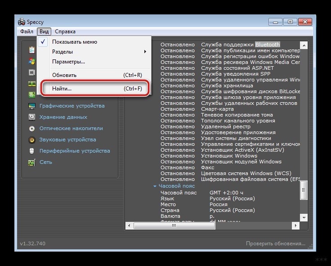
Task: Click the Валюта row label
Action: point(170,216)
